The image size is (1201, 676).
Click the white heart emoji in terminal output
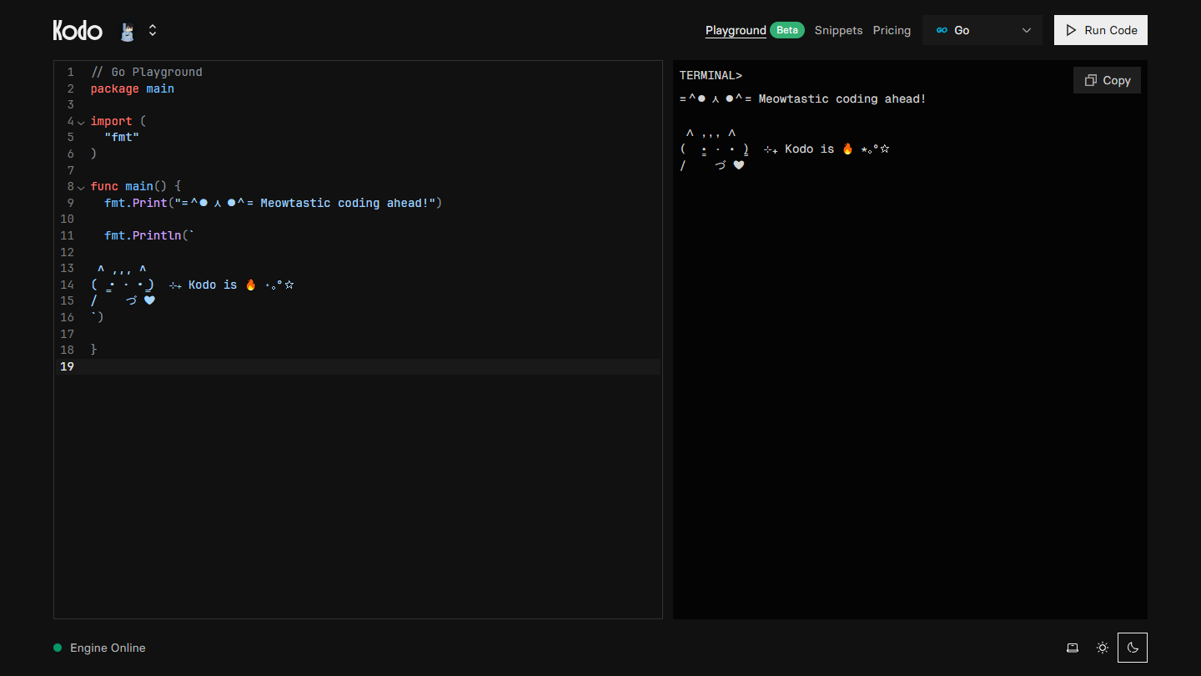pos(738,165)
